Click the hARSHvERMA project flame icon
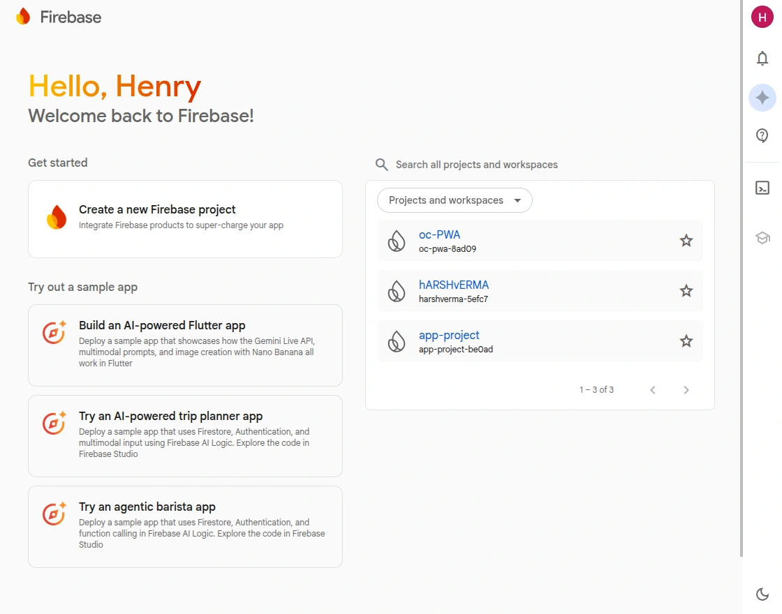Screen dimensions: 782x614 tap(397, 291)
